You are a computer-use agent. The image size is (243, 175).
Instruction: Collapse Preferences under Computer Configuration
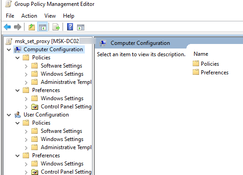pyautogui.click(x=18, y=91)
